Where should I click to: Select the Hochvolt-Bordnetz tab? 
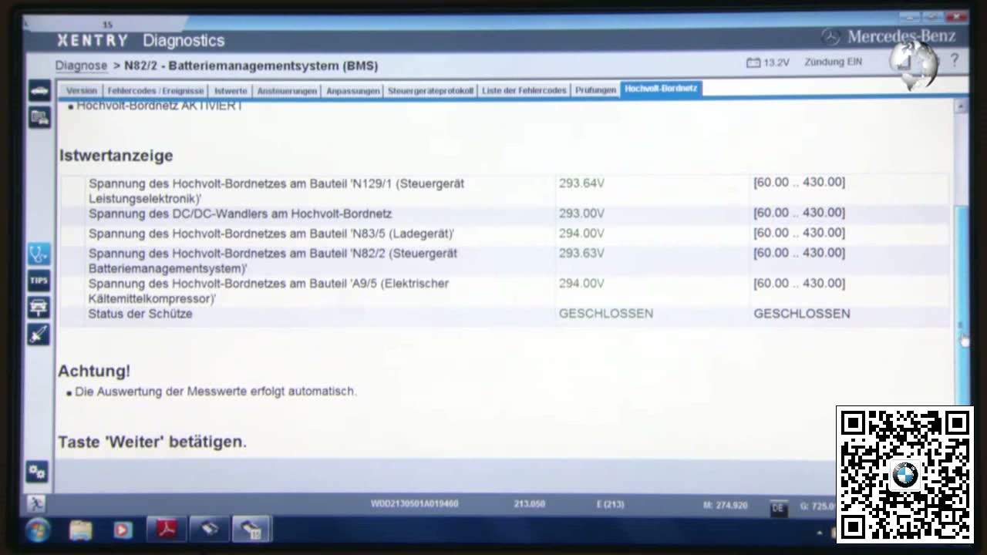(x=661, y=89)
